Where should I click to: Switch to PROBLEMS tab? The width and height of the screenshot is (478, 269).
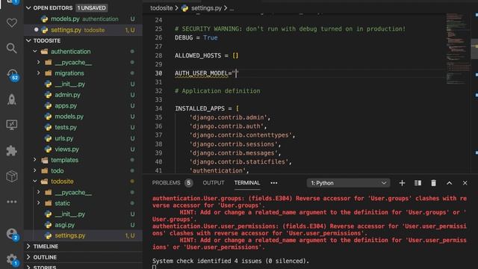pyautogui.click(x=166, y=182)
